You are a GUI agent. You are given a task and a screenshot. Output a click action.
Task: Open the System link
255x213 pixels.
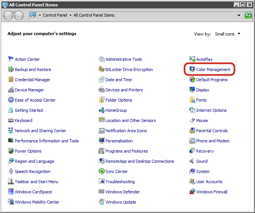click(x=202, y=171)
